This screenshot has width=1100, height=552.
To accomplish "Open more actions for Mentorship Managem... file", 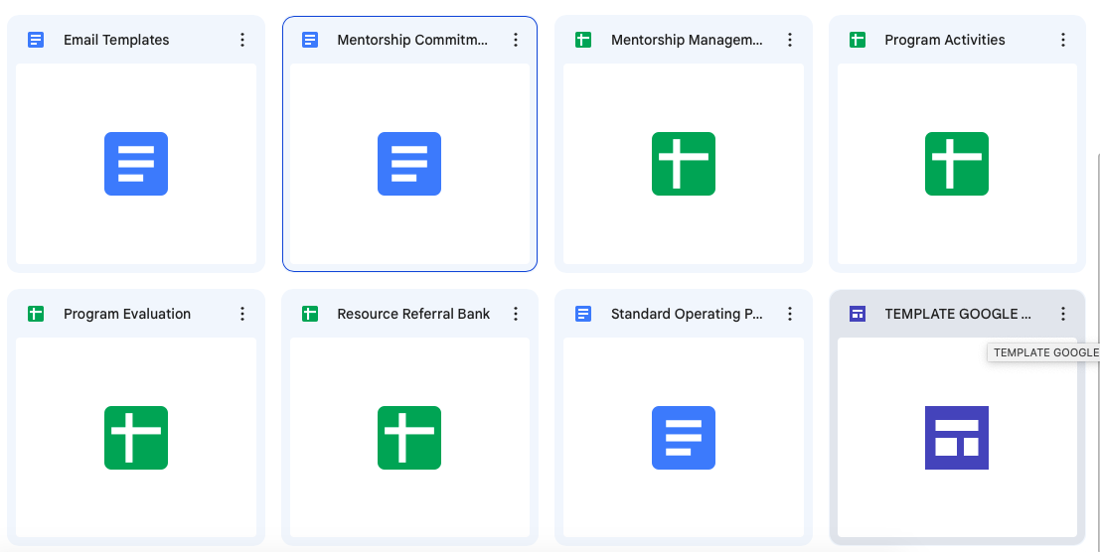I will [x=790, y=40].
